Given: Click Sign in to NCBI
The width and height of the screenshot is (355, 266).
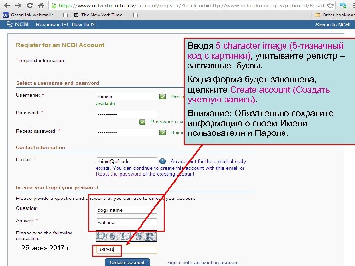Looking at the screenshot, I should (333, 25).
